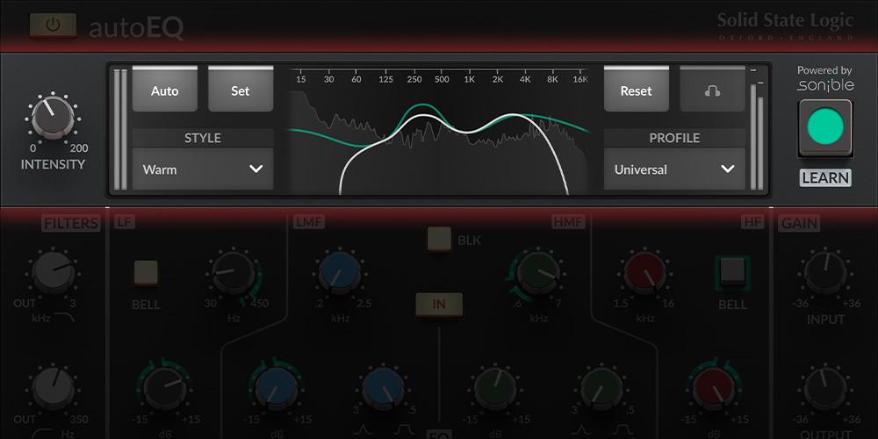Toggle the EQ IN button

pos(438,304)
